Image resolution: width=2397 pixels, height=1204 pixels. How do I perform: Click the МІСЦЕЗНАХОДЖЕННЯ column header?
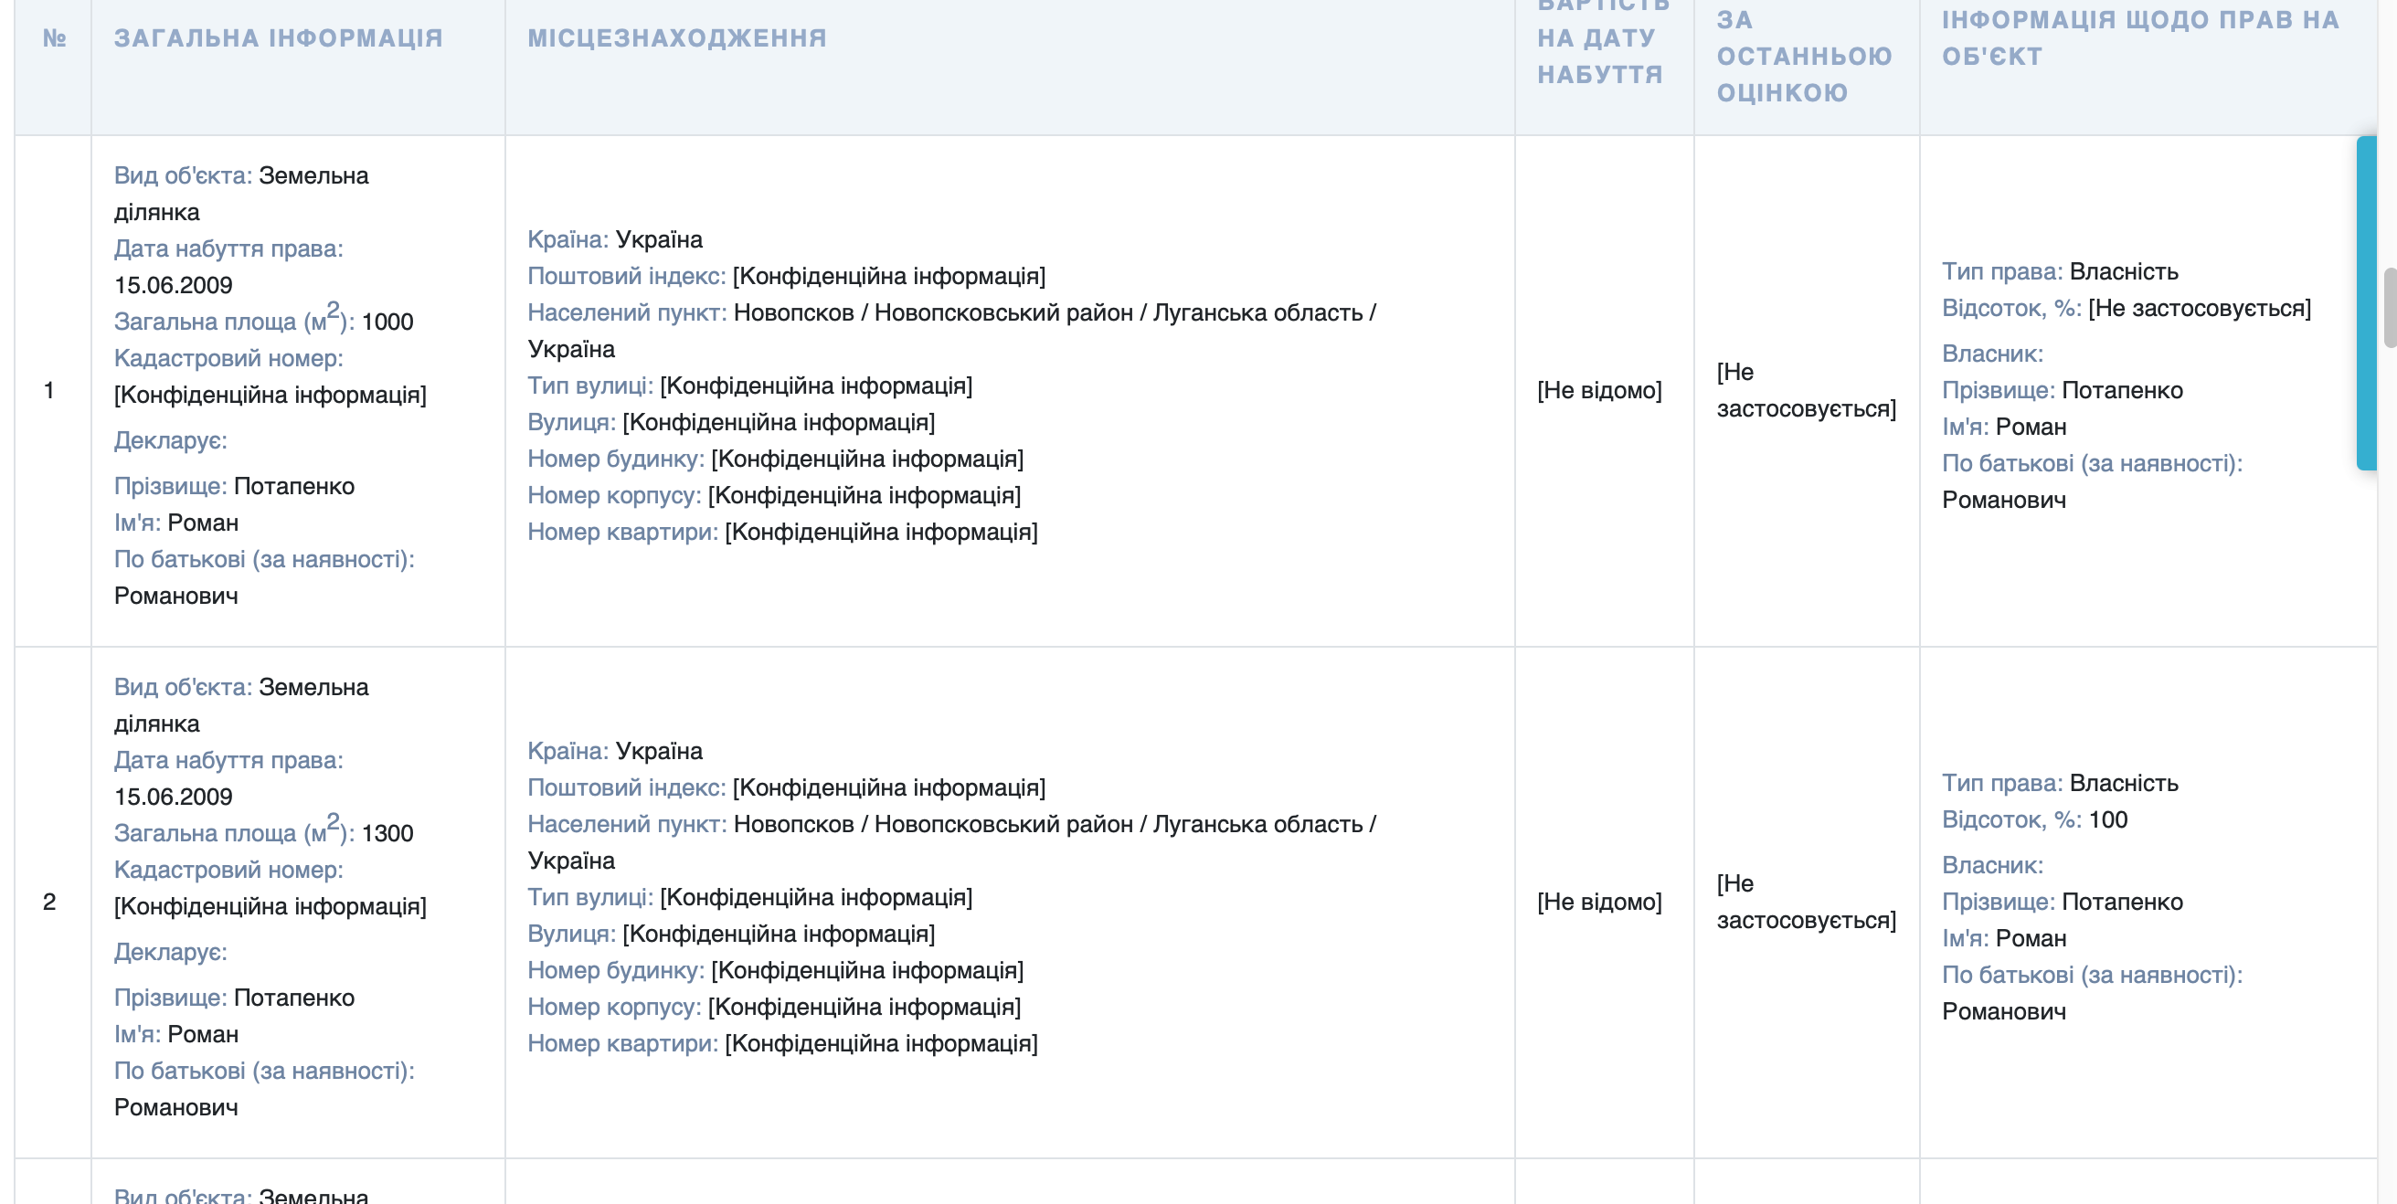tap(676, 38)
